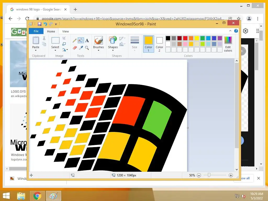268x201 pixels.
Task: Select the windows 98 logo Chrome tab
Action: click(38, 9)
